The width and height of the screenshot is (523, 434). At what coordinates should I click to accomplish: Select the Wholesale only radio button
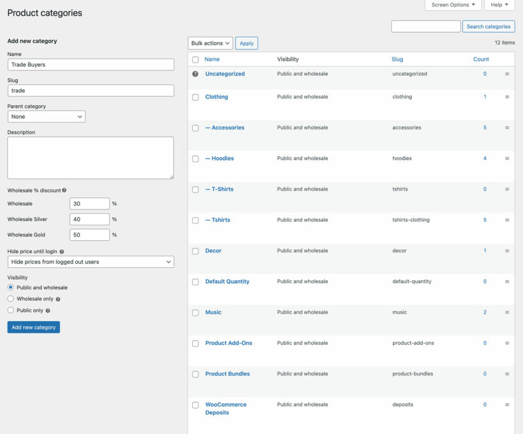pyautogui.click(x=10, y=299)
